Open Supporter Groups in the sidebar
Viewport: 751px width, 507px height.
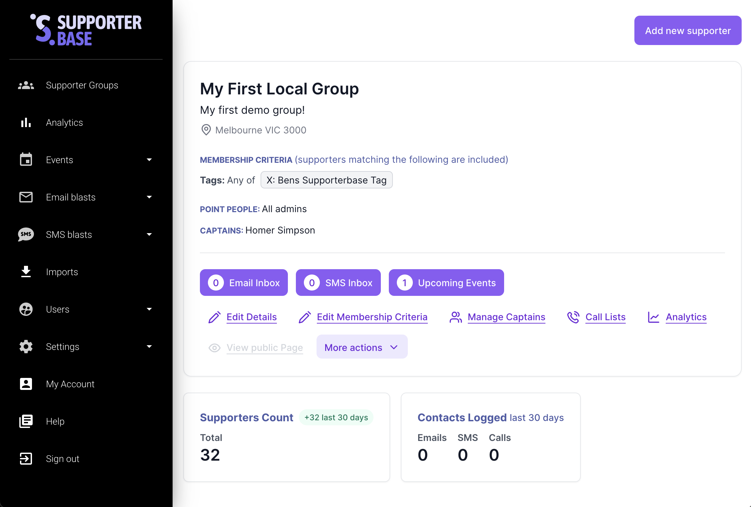[86, 85]
